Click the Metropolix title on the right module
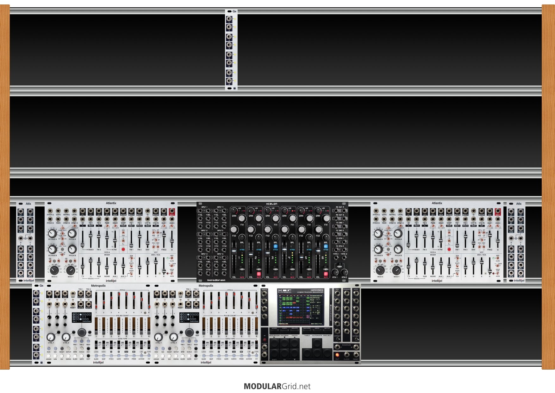The width and height of the screenshot is (555, 393). tap(206, 286)
